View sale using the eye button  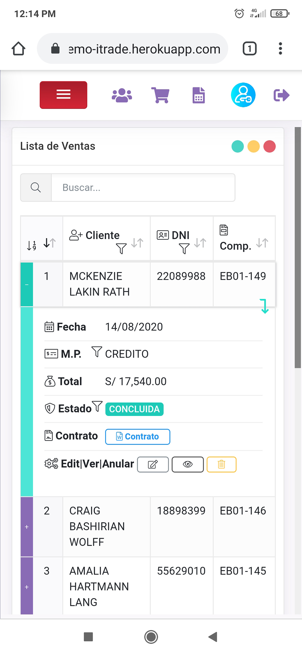click(188, 464)
